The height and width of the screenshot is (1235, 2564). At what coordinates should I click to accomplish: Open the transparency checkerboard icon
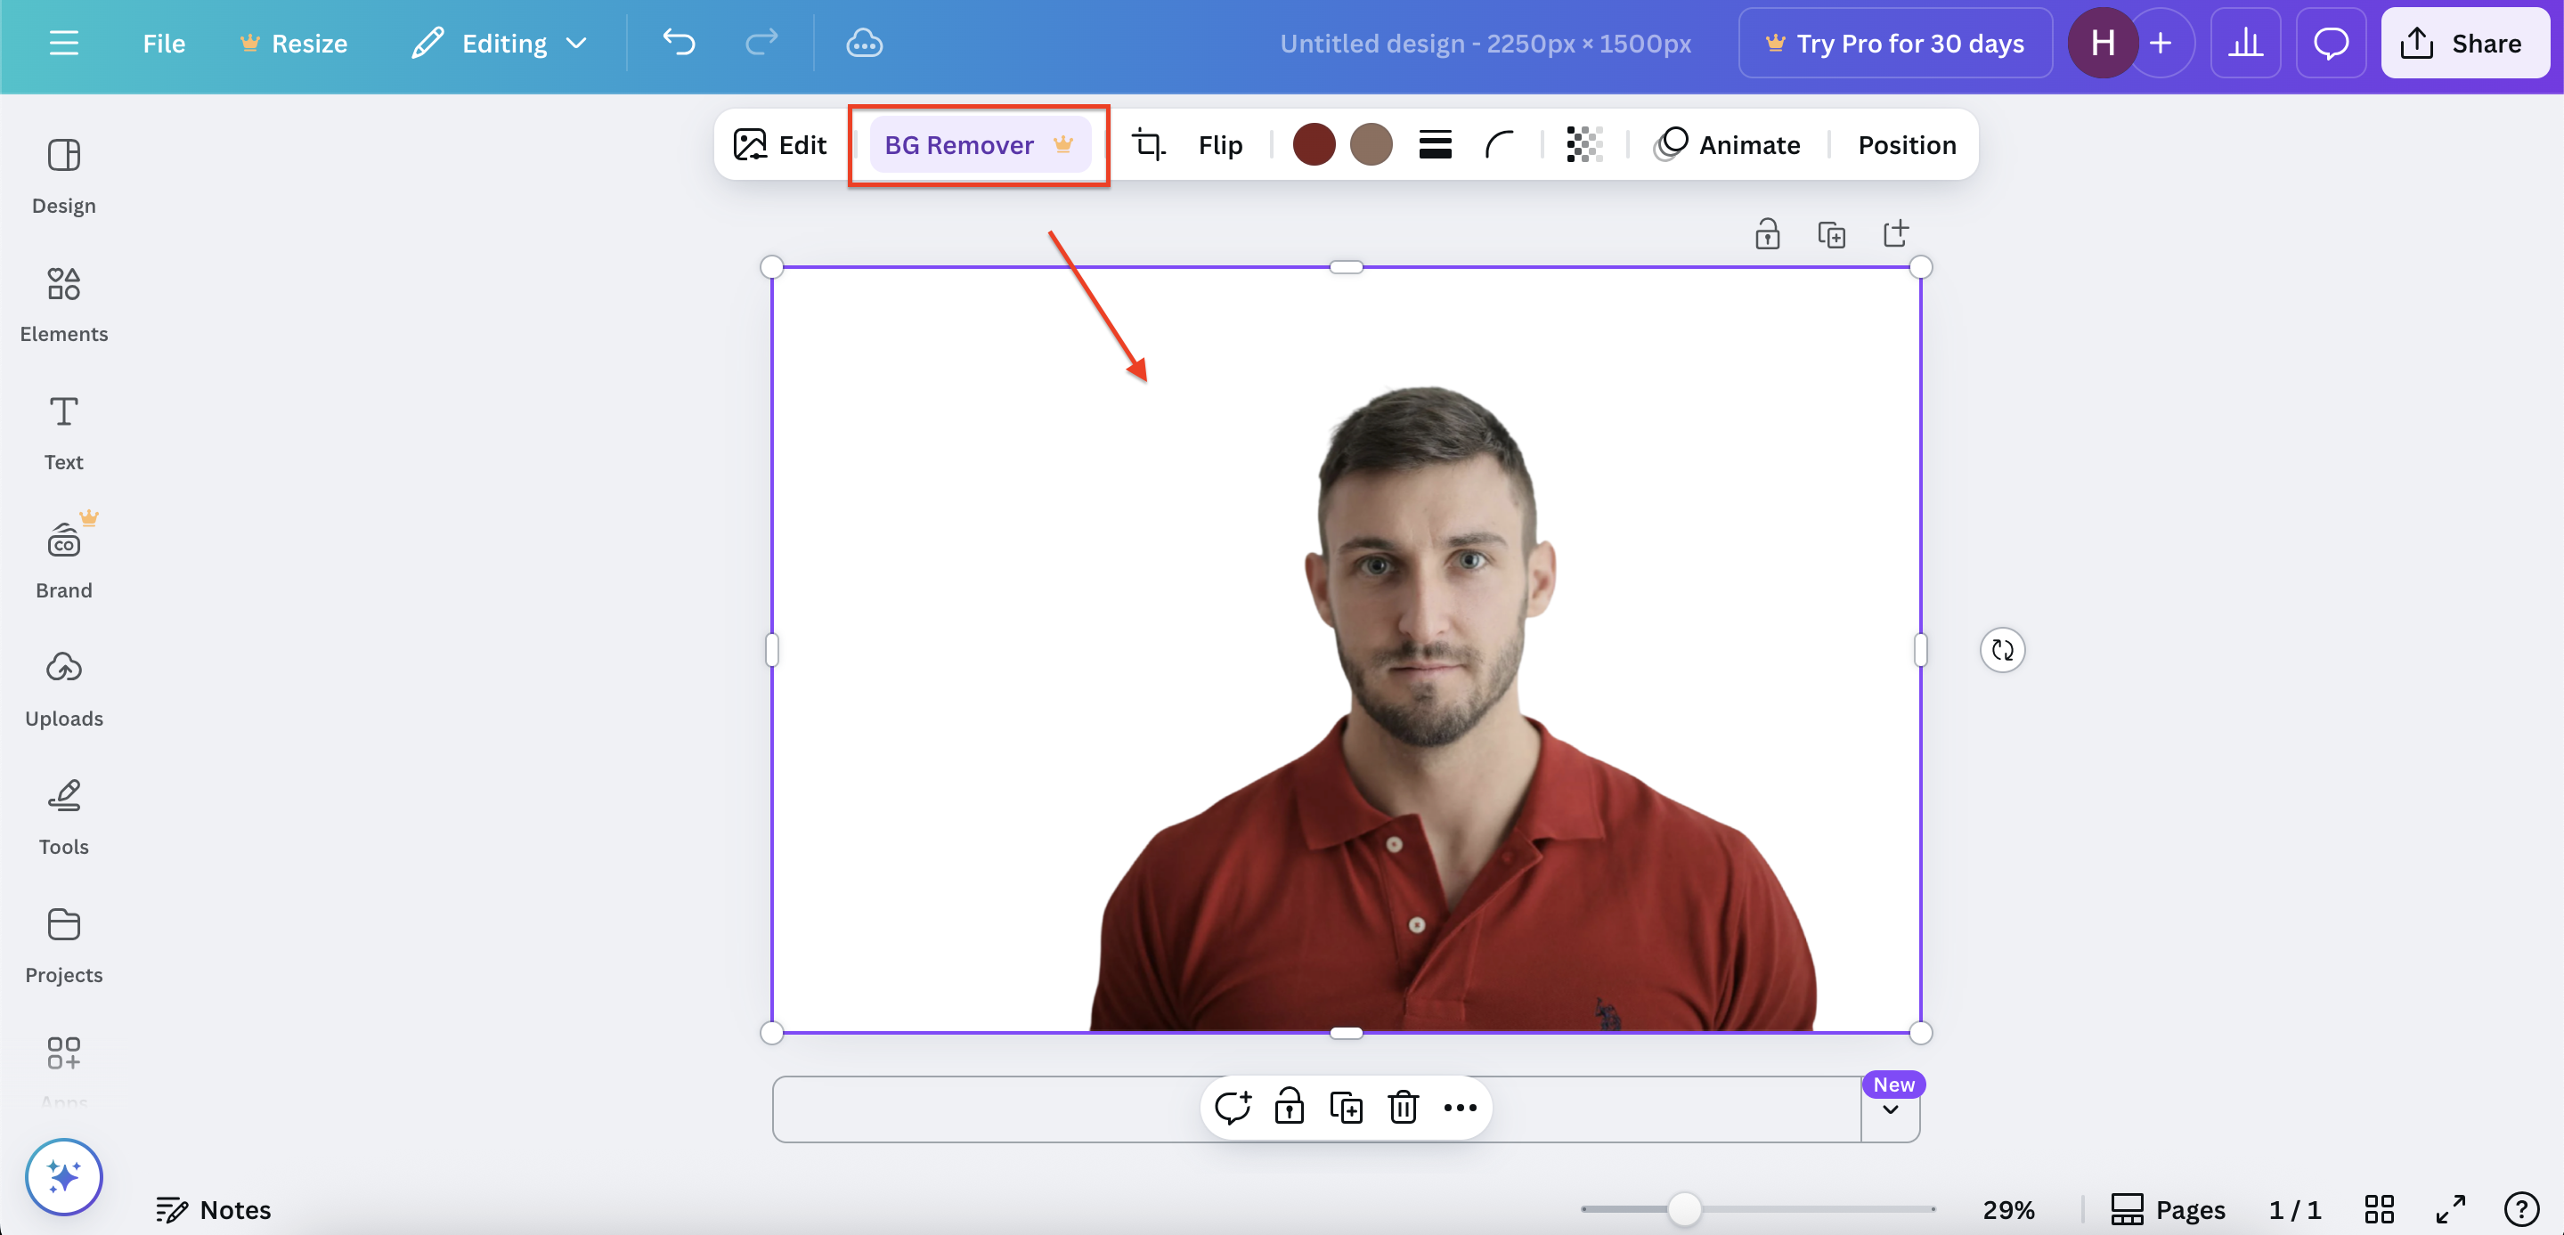(1583, 145)
